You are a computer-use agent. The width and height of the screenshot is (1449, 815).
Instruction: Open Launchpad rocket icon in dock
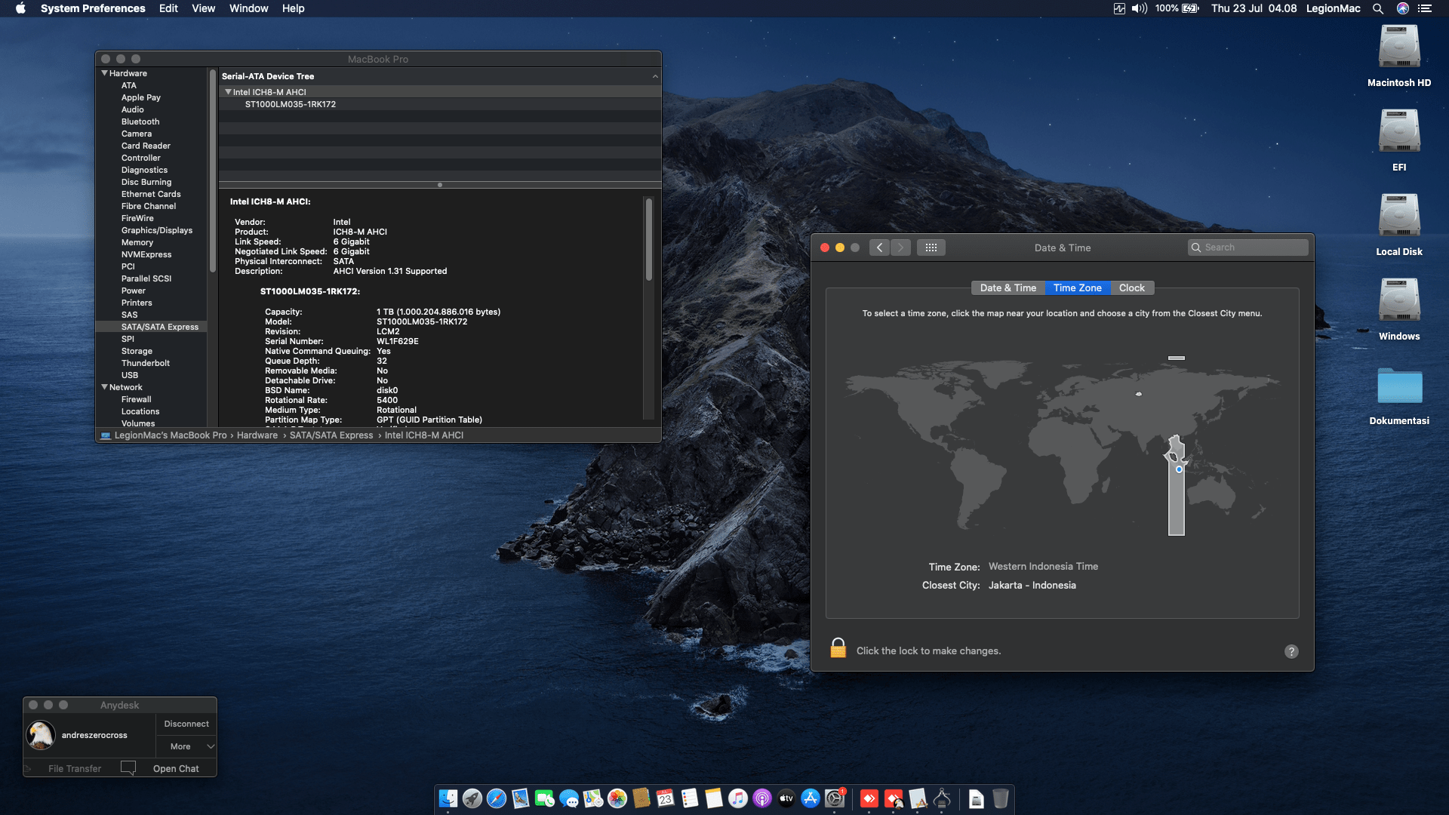pyautogui.click(x=472, y=798)
